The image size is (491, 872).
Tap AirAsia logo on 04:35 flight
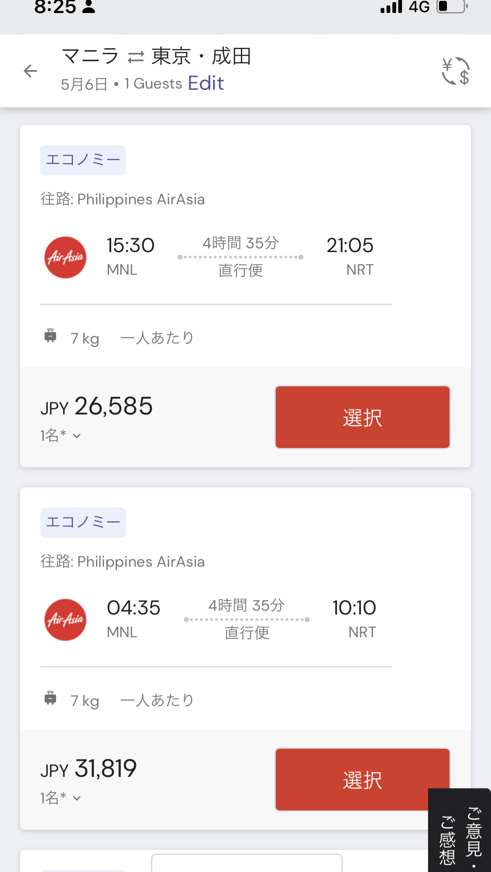pyautogui.click(x=65, y=620)
